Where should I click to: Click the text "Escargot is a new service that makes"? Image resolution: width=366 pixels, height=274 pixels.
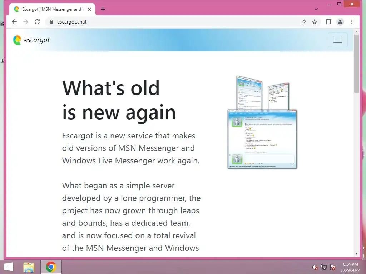pyautogui.click(x=129, y=136)
